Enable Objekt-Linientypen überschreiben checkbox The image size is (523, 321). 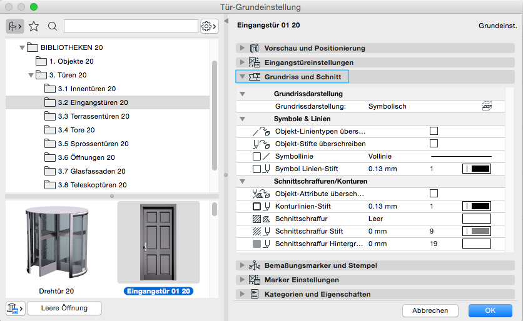click(434, 131)
